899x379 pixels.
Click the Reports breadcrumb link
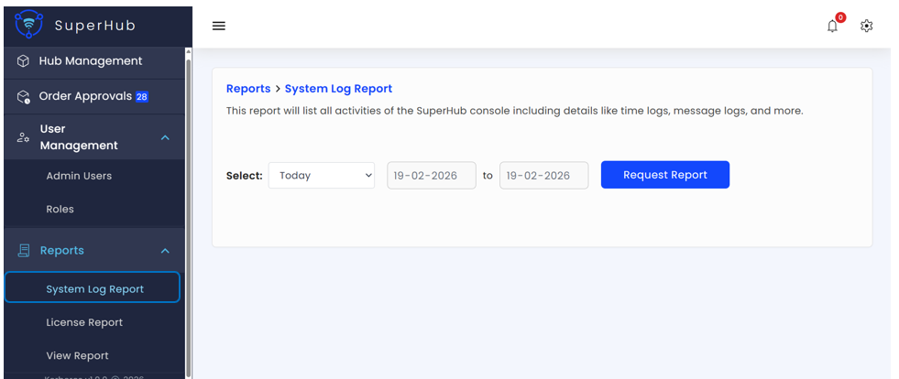248,89
